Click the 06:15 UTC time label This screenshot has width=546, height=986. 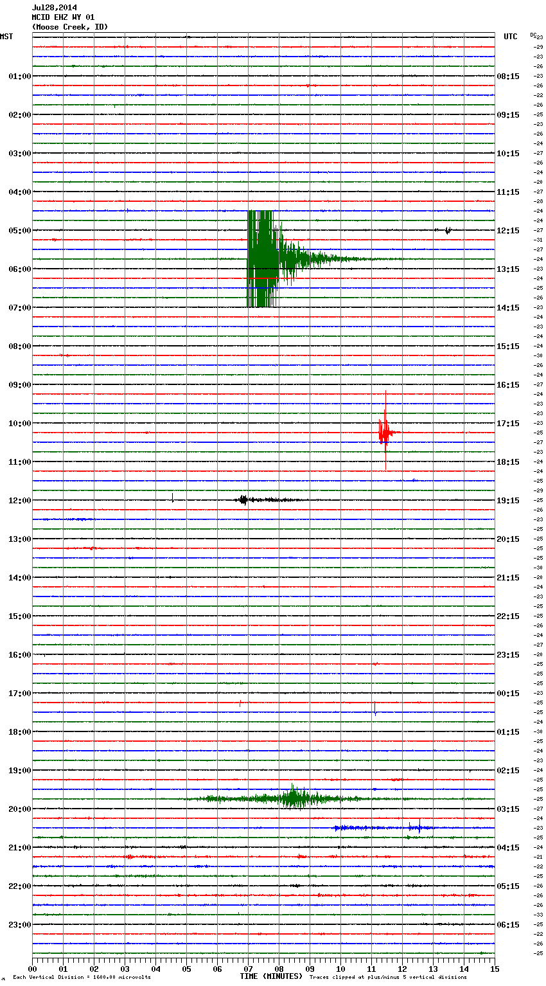pos(508,925)
